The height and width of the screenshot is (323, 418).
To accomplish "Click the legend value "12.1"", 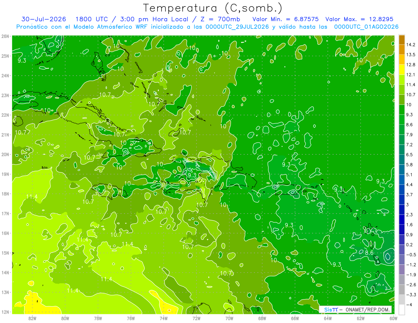I will coord(411,75).
